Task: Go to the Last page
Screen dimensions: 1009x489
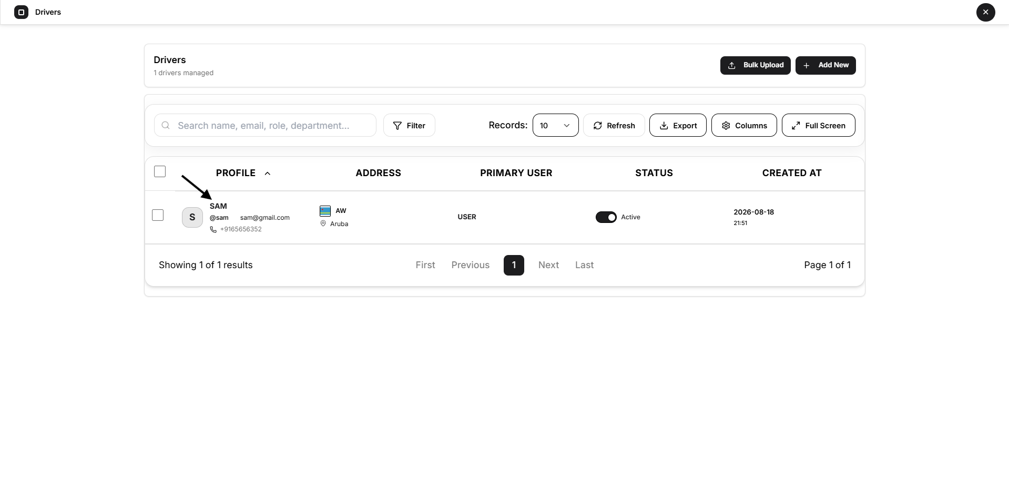Action: coord(584,265)
